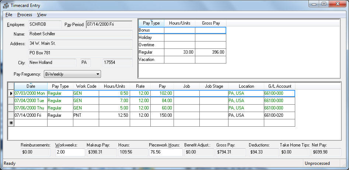The width and height of the screenshot is (349, 170).
Task: Maximize the Timecard Entry window
Action: coord(324,4)
